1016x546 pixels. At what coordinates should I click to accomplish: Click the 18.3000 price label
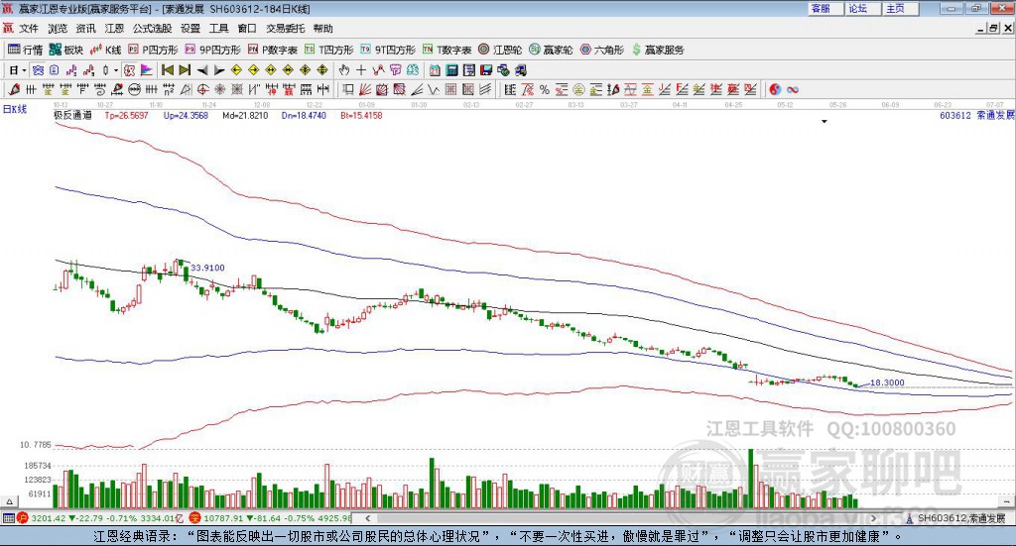[887, 382]
